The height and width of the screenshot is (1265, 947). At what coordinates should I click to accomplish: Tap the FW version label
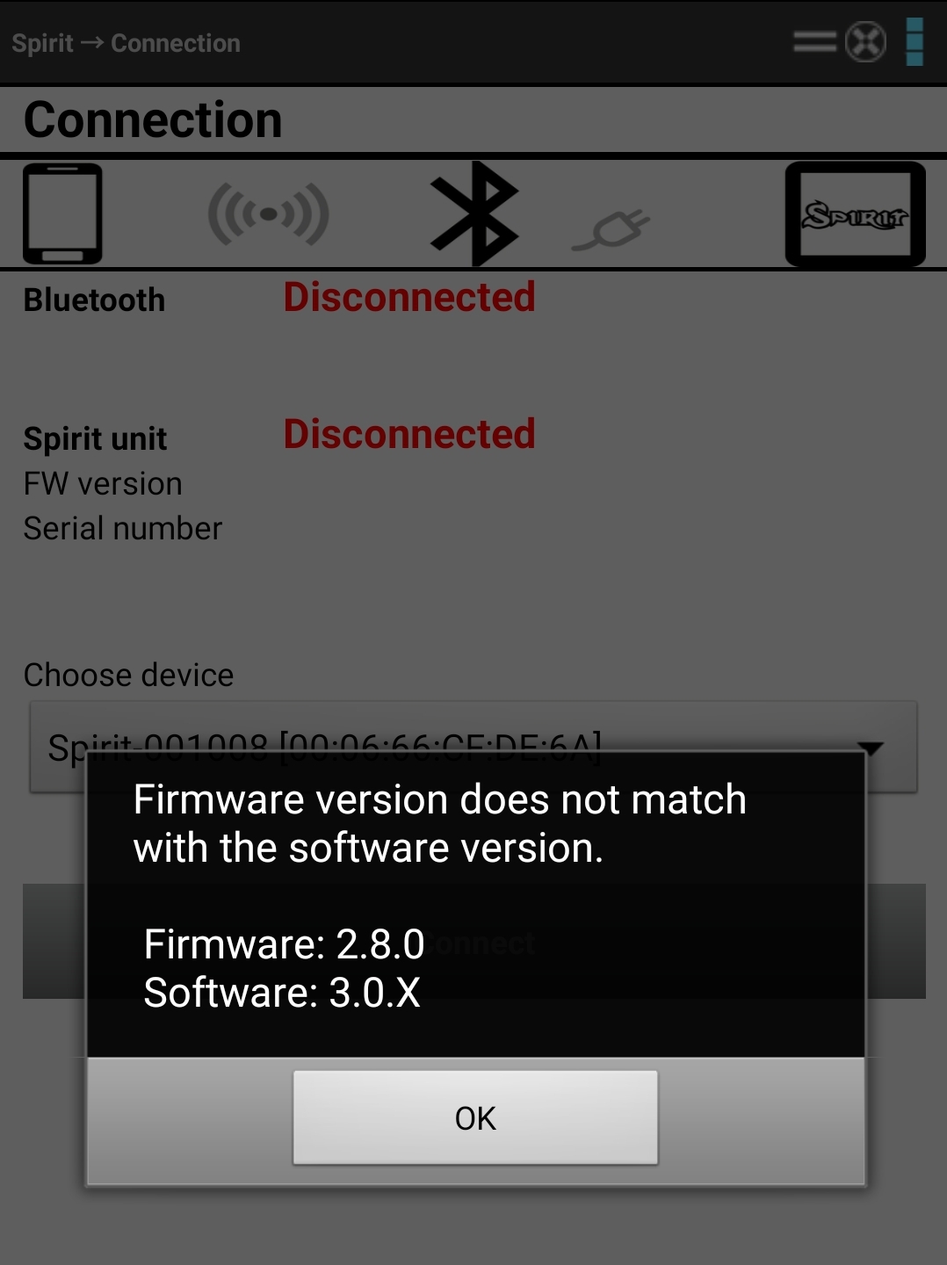[x=103, y=483]
